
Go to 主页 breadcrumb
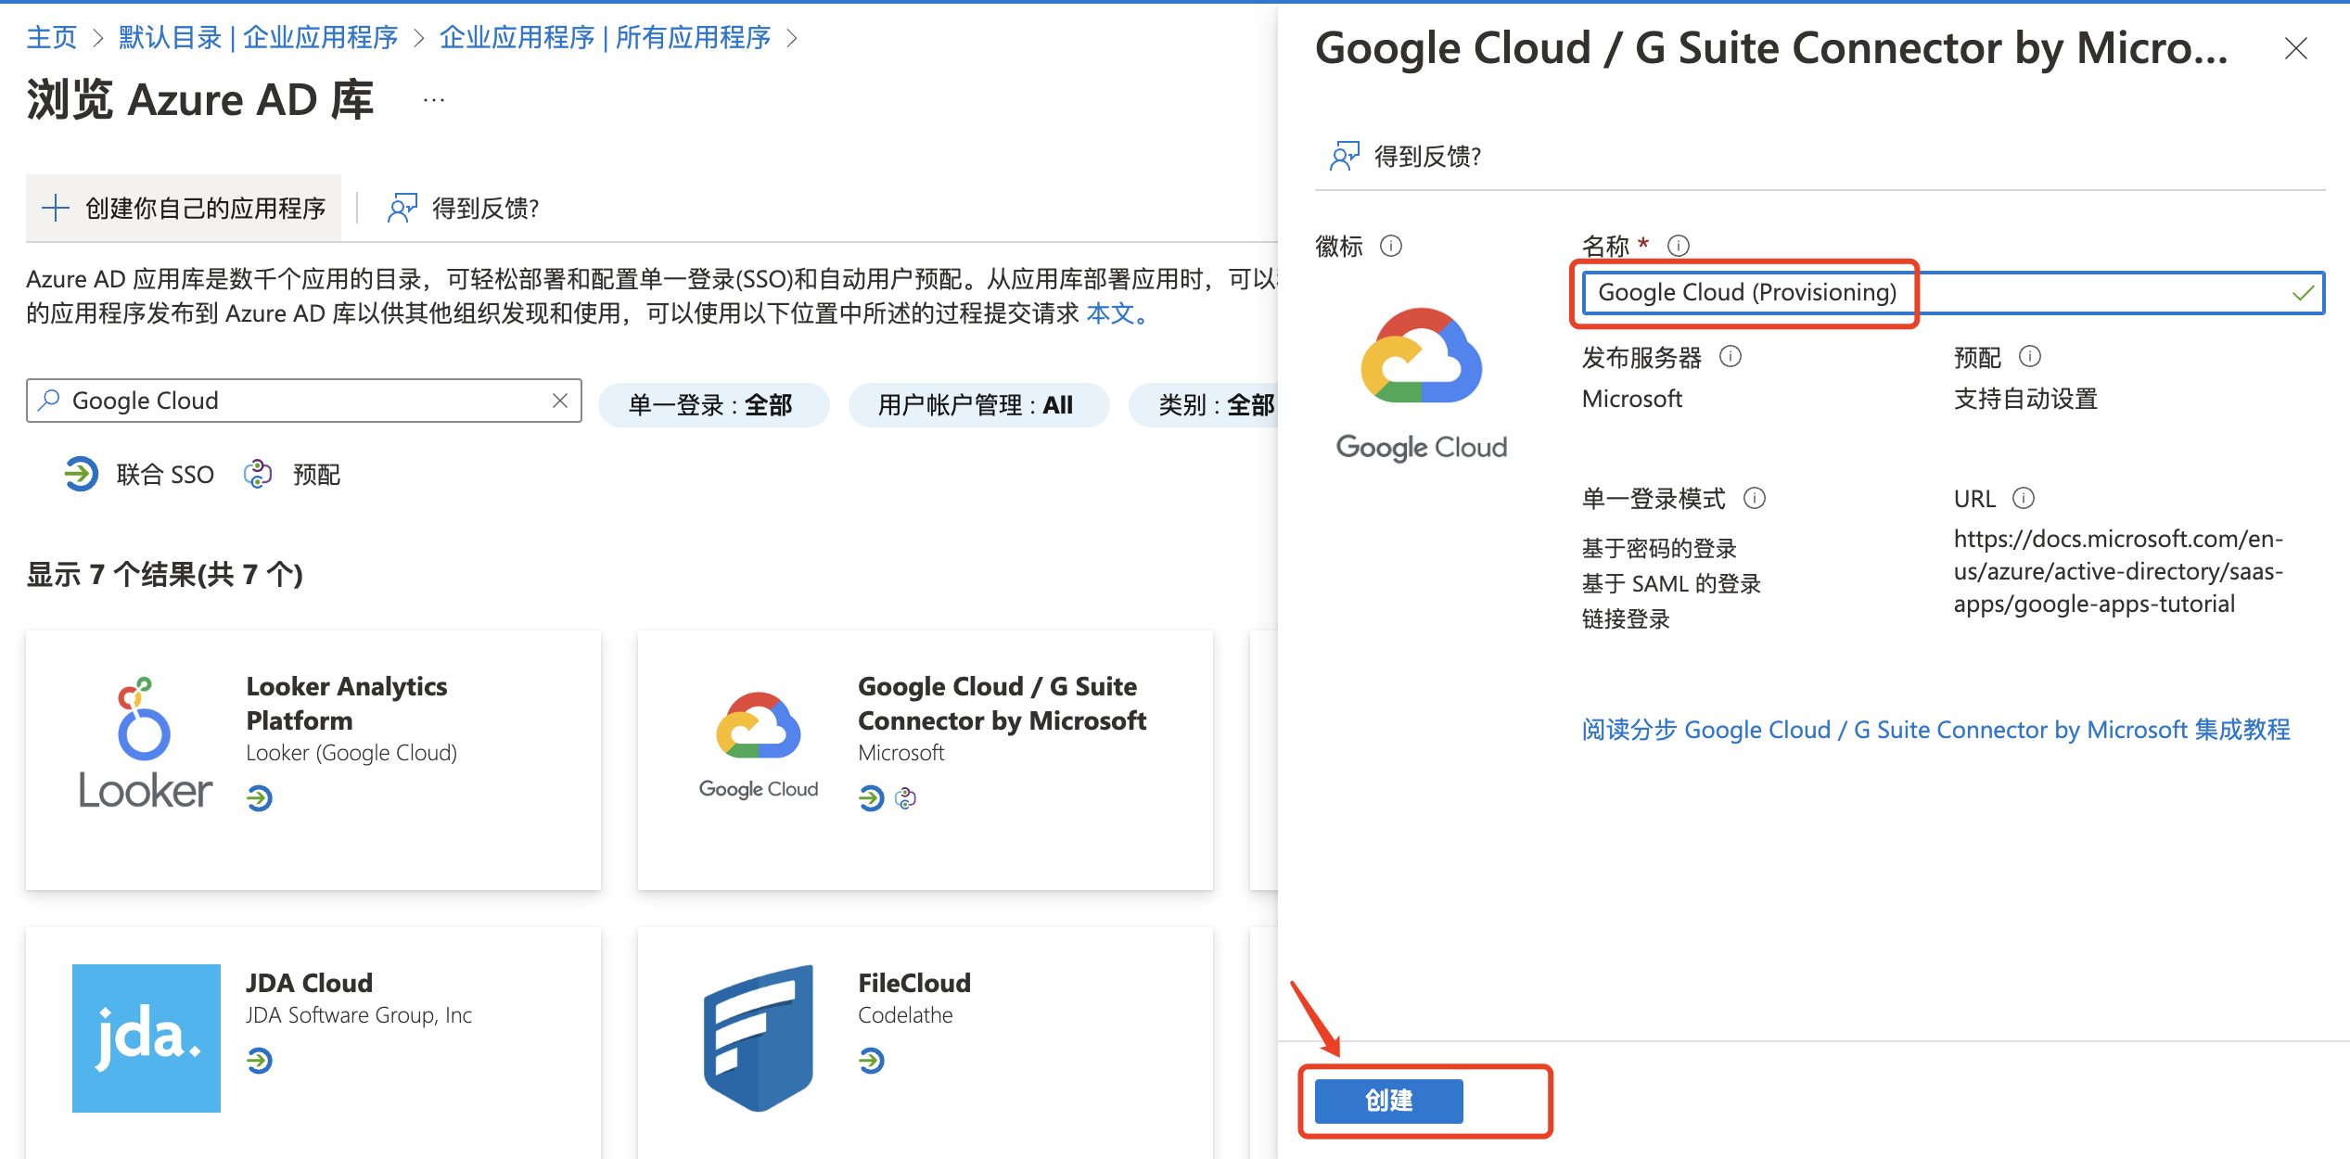51,37
